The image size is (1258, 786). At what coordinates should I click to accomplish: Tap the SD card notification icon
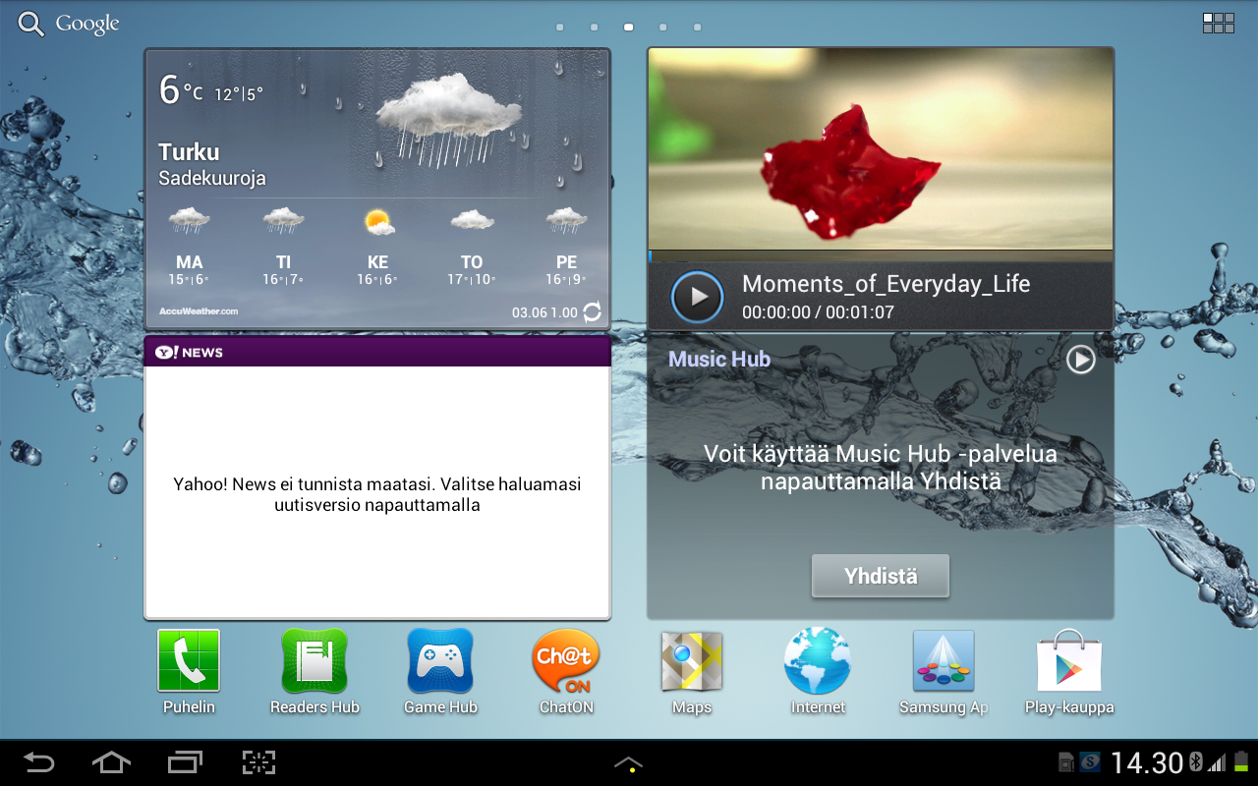click(x=1066, y=762)
